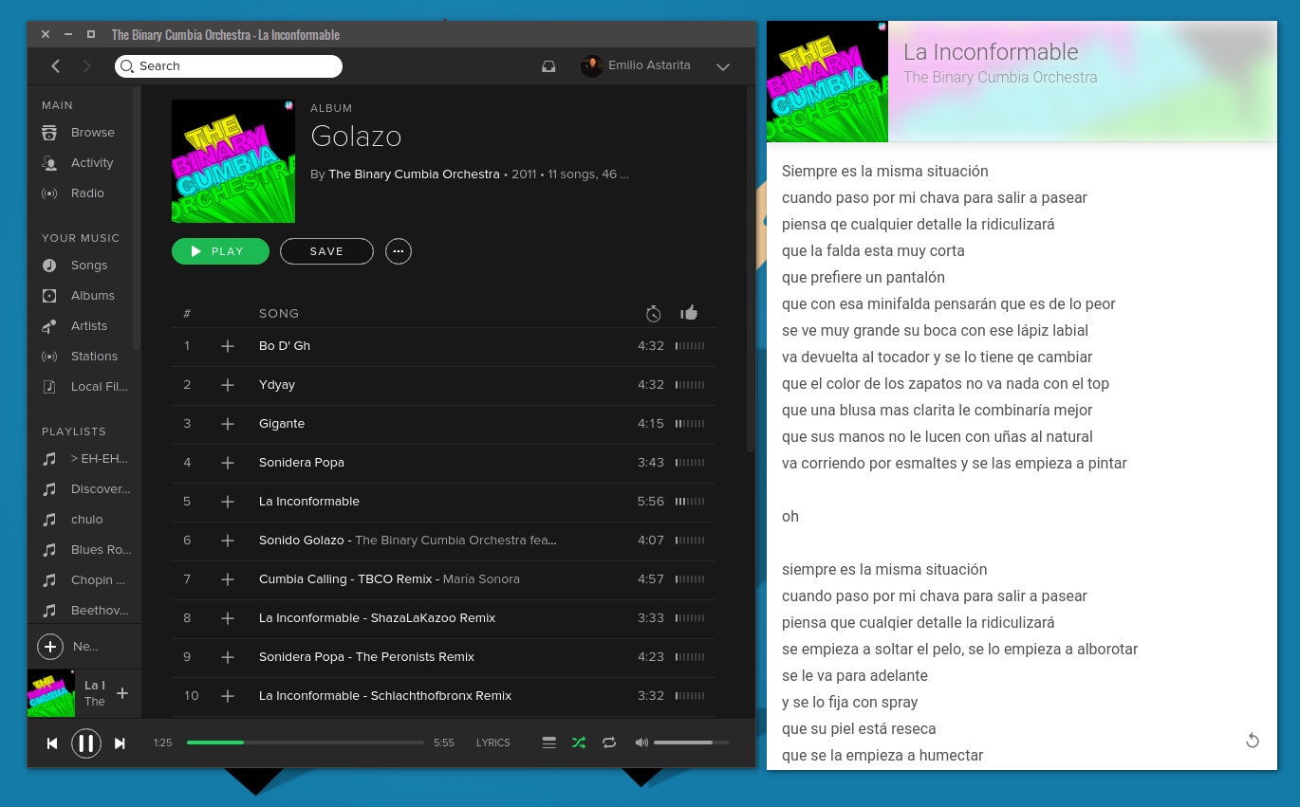Image resolution: width=1300 pixels, height=807 pixels.
Task: Add the ShazaLaKazoo Remix to music
Action: (x=228, y=618)
